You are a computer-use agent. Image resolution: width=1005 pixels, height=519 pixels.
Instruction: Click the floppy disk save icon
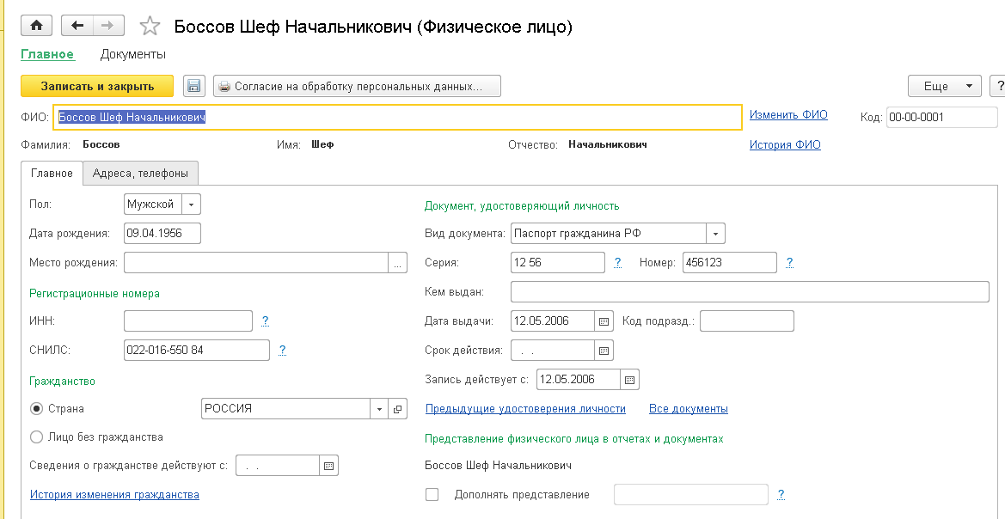click(x=193, y=86)
